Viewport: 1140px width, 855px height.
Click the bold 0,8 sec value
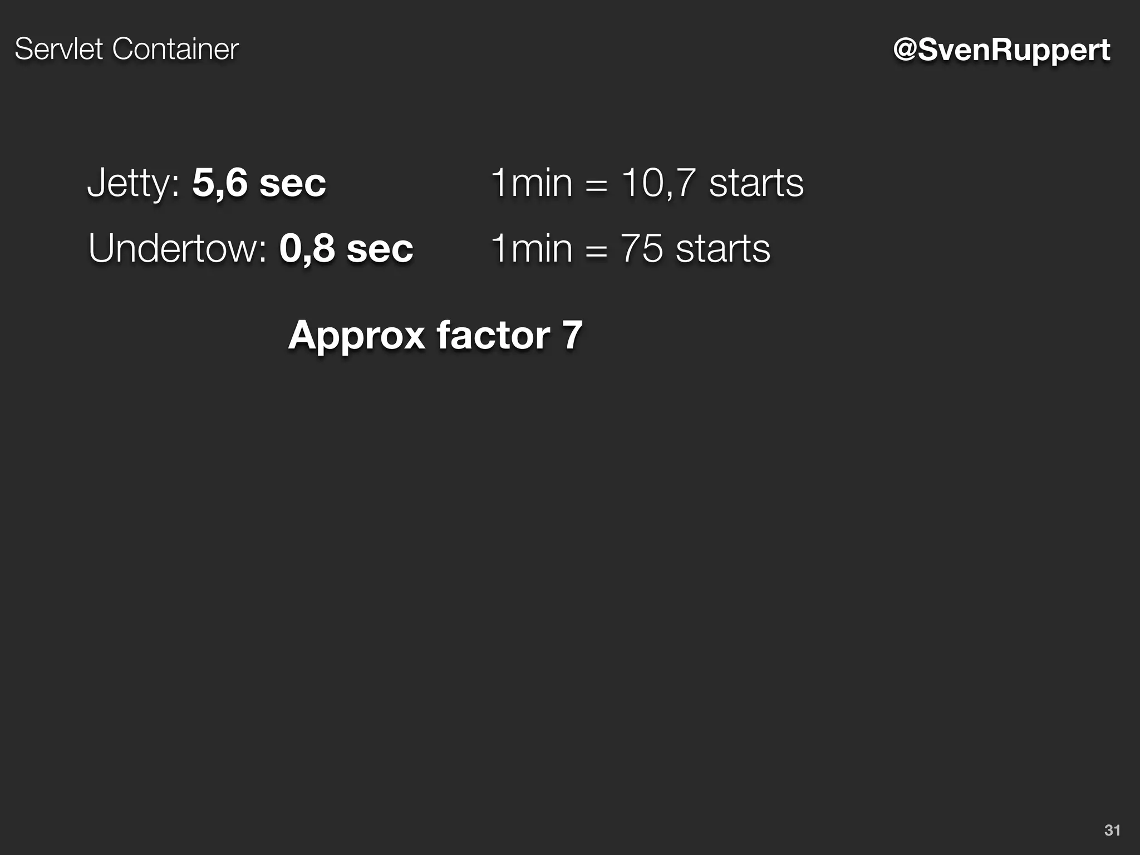point(346,248)
